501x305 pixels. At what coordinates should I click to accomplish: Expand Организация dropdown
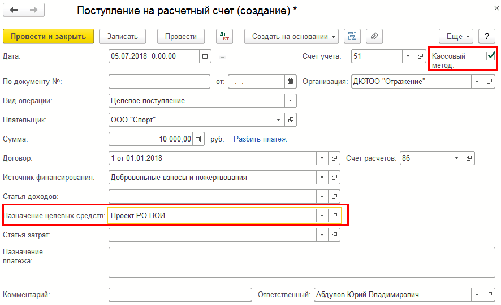477,82
